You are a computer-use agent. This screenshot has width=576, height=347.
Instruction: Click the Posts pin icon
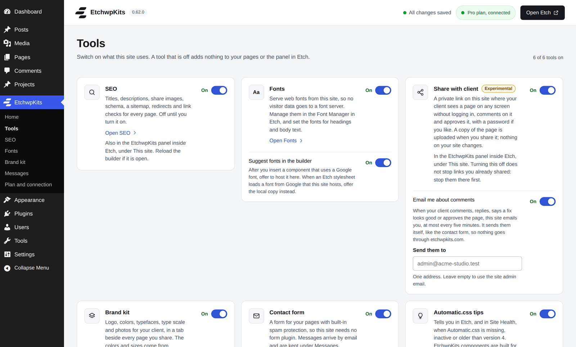7,30
